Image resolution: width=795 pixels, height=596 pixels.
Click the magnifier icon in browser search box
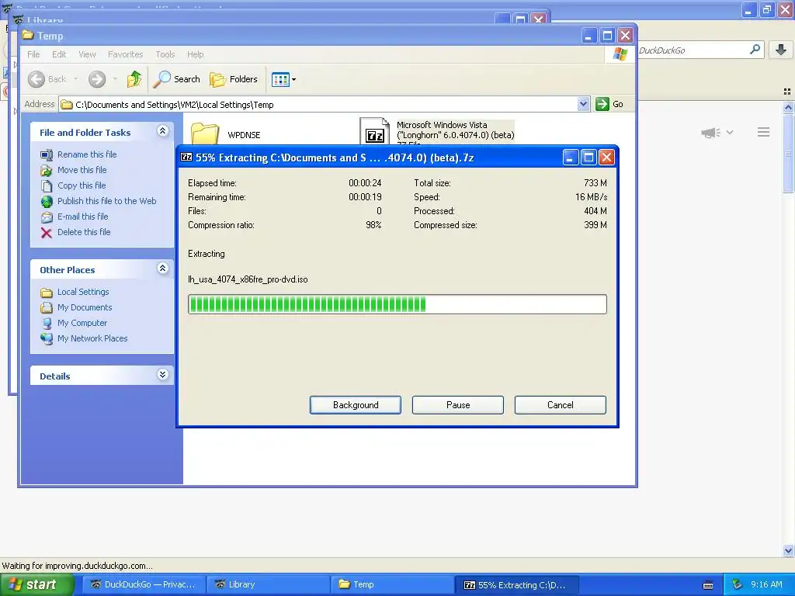(x=755, y=50)
